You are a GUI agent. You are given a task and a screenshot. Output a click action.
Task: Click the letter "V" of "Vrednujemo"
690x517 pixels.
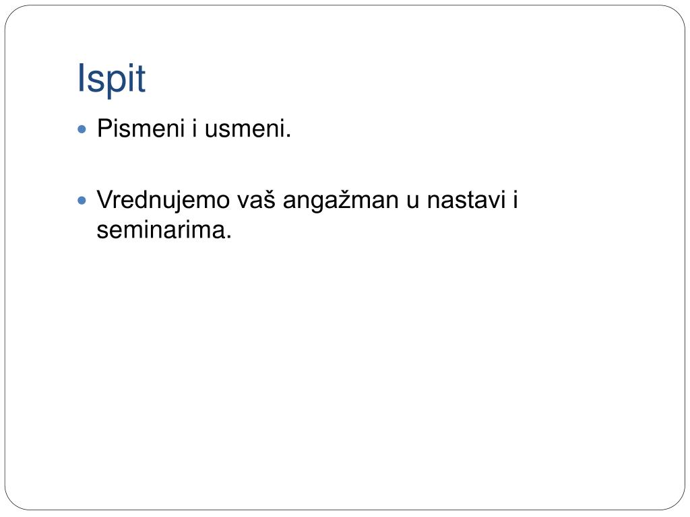[106, 200]
